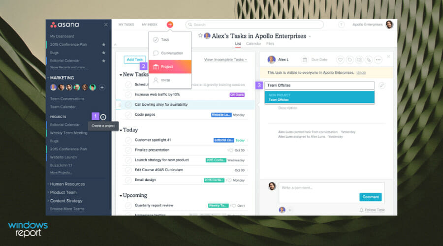Expand Content Strategy team

pos(48,201)
